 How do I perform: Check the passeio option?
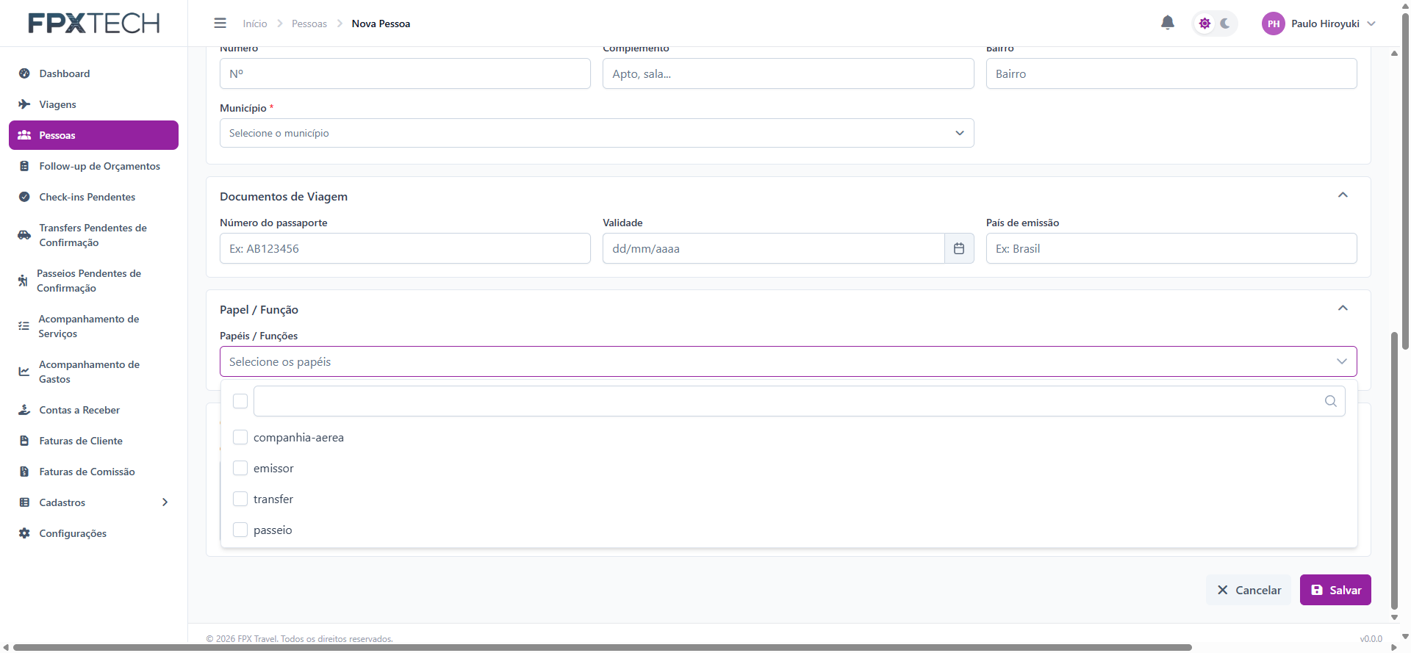tap(240, 530)
